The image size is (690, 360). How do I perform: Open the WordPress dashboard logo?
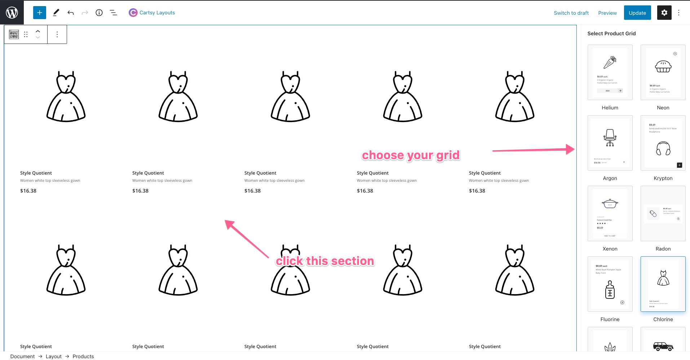12,13
